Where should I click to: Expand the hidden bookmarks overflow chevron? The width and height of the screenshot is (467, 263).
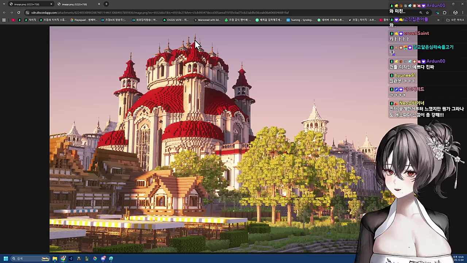(438, 20)
